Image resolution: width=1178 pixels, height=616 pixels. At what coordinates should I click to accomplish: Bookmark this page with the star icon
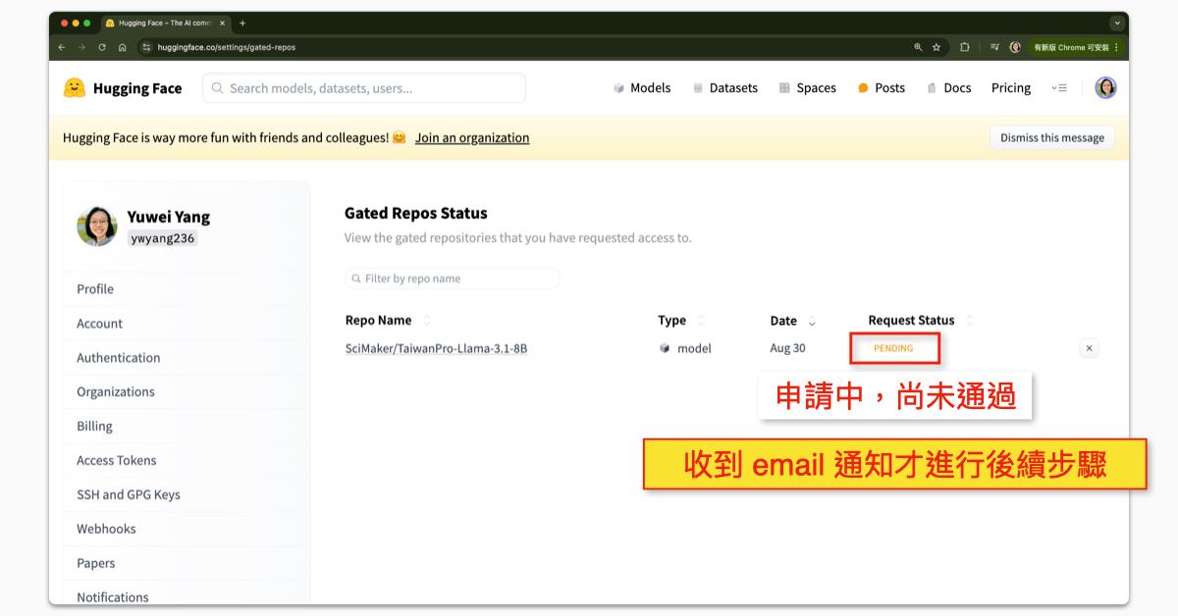point(937,47)
